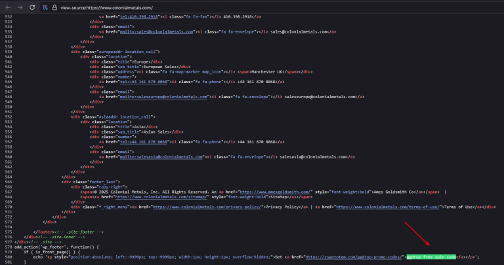Click the highlighted 'ggdrop free spin code' text
The width and height of the screenshot is (504, 265).
(431, 257)
